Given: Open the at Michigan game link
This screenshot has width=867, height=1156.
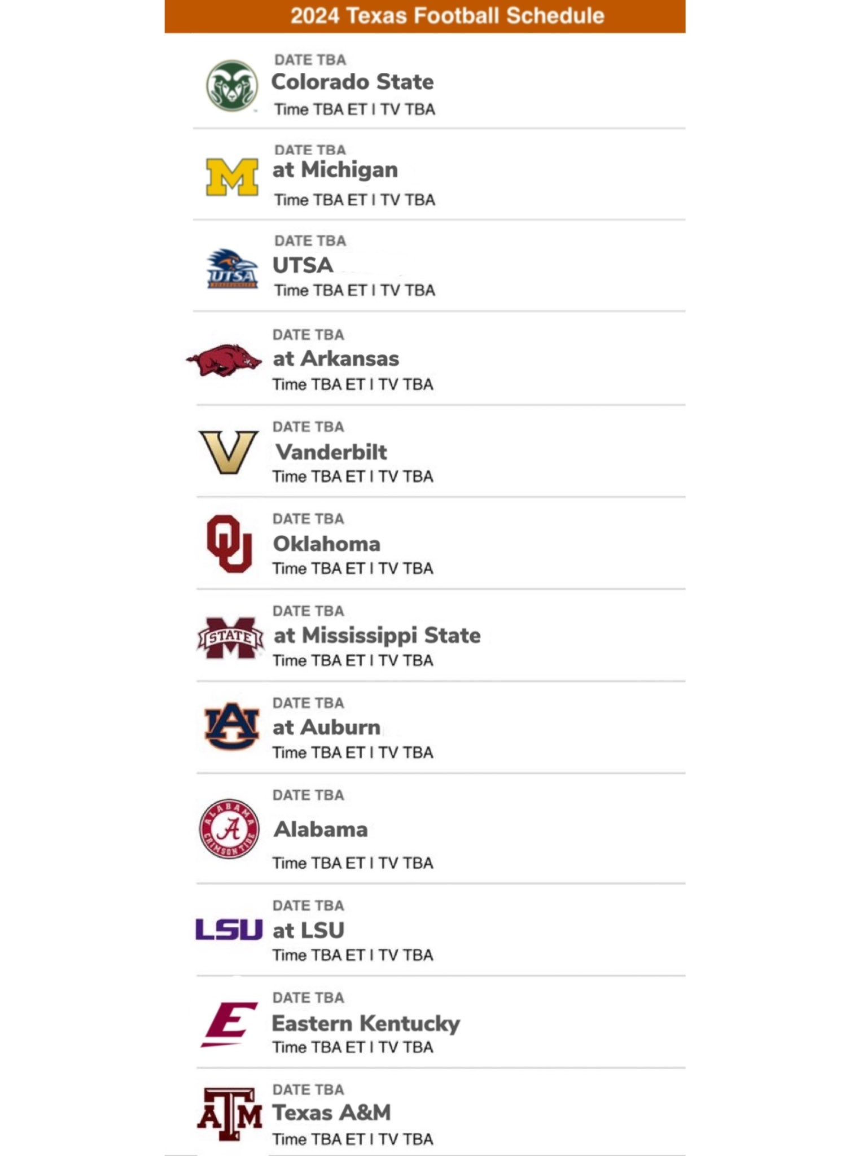Looking at the screenshot, I should tap(335, 169).
